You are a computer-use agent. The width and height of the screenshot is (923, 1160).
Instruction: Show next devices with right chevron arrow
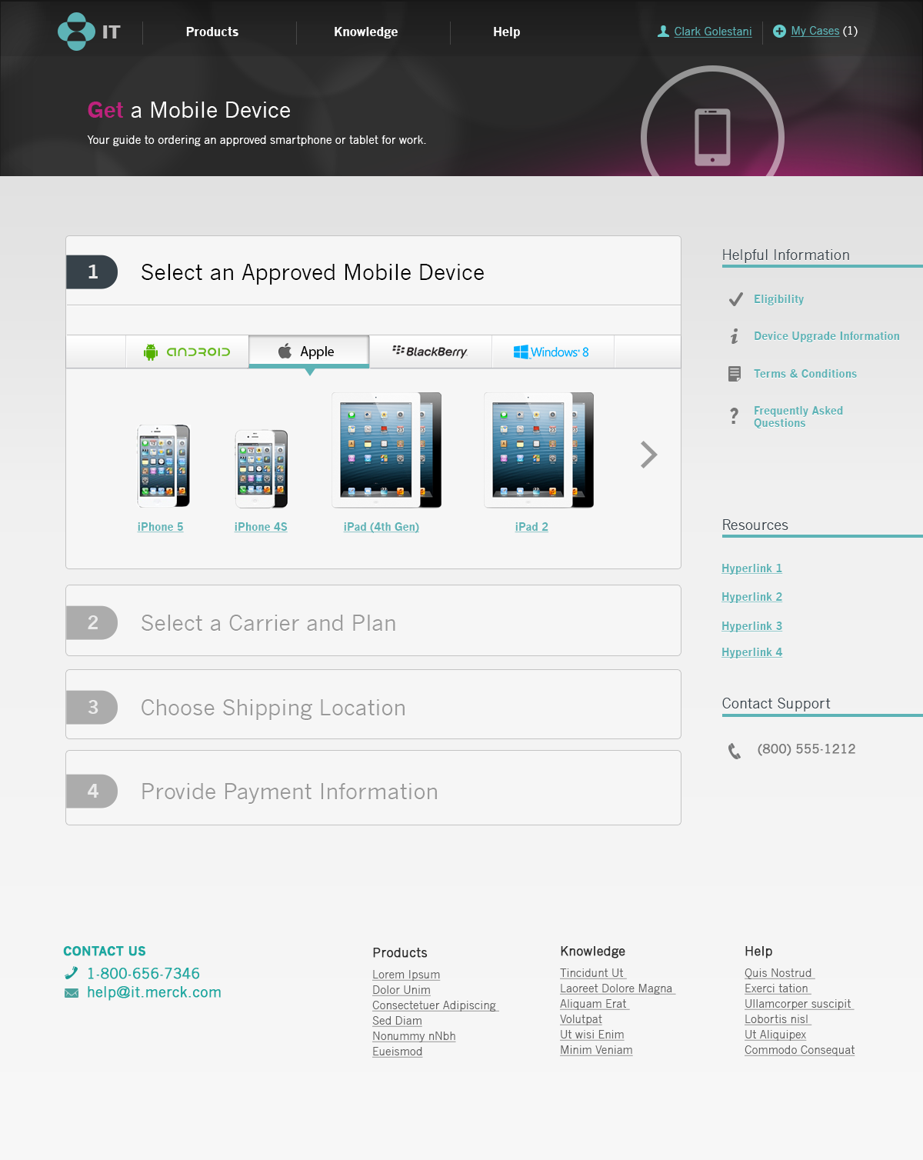point(649,455)
